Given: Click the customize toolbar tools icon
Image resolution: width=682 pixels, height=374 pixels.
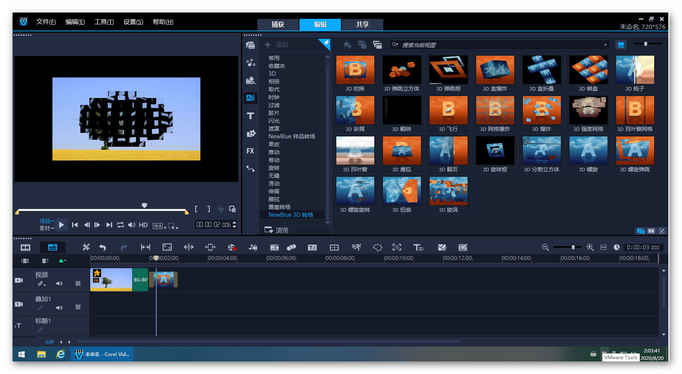Looking at the screenshot, I should [86, 247].
